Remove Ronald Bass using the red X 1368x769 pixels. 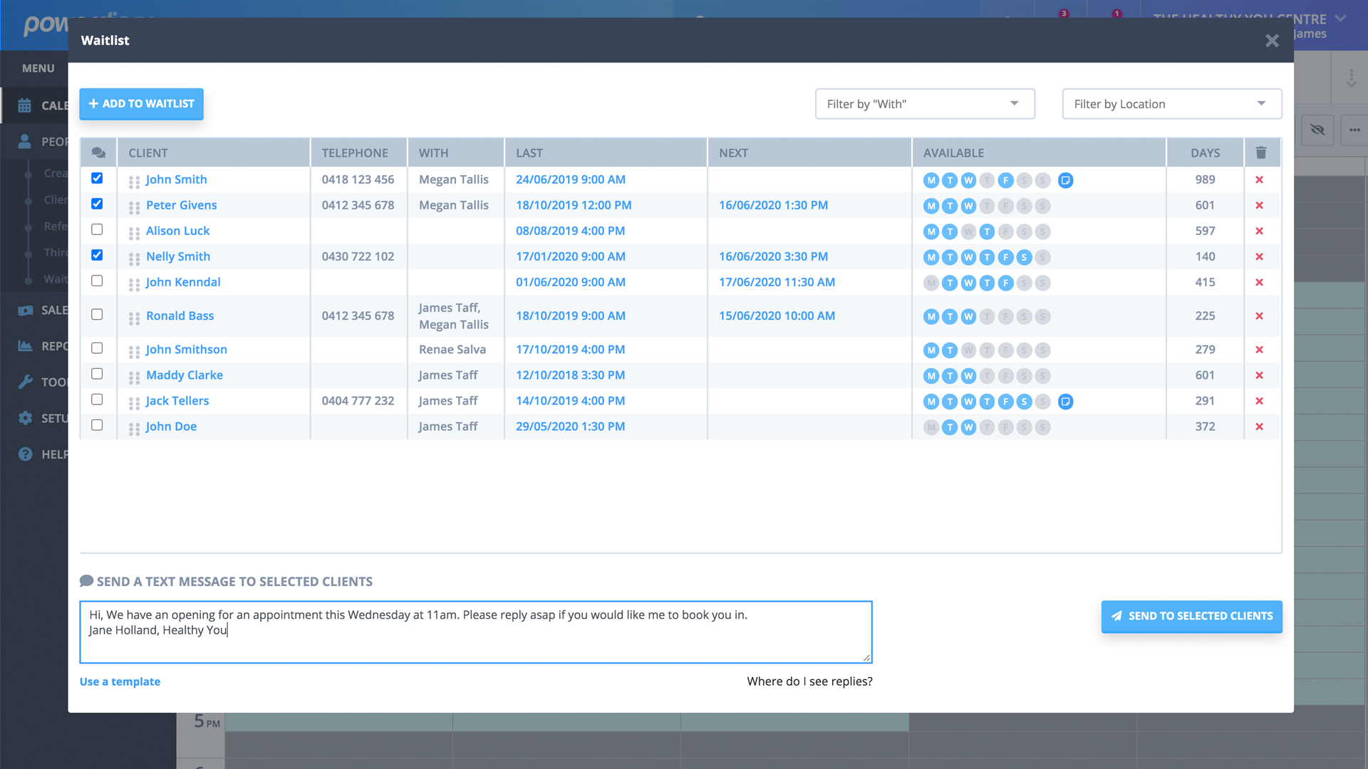[x=1259, y=315]
